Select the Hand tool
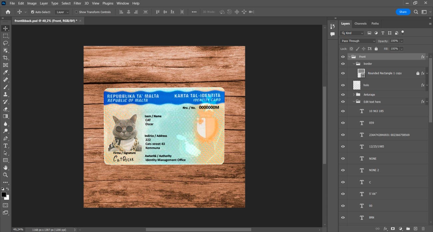 pos(5,167)
